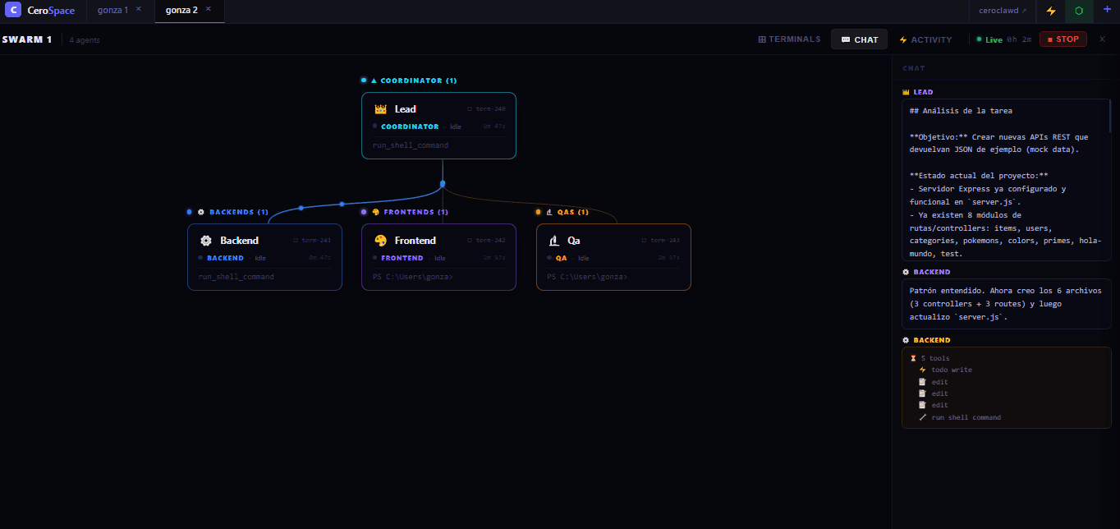Switch to the gonza 1 tab

click(112, 10)
